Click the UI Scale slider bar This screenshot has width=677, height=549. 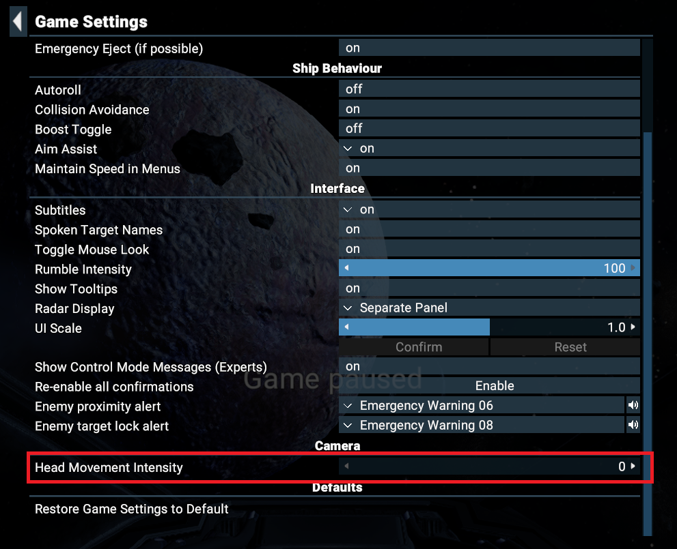pos(489,327)
